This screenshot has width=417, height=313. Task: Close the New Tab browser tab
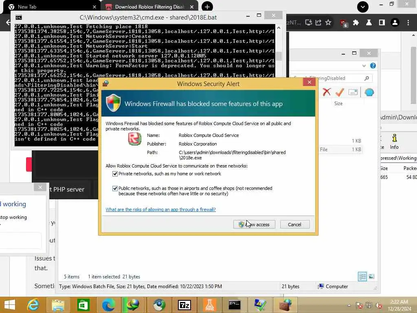tap(94, 7)
